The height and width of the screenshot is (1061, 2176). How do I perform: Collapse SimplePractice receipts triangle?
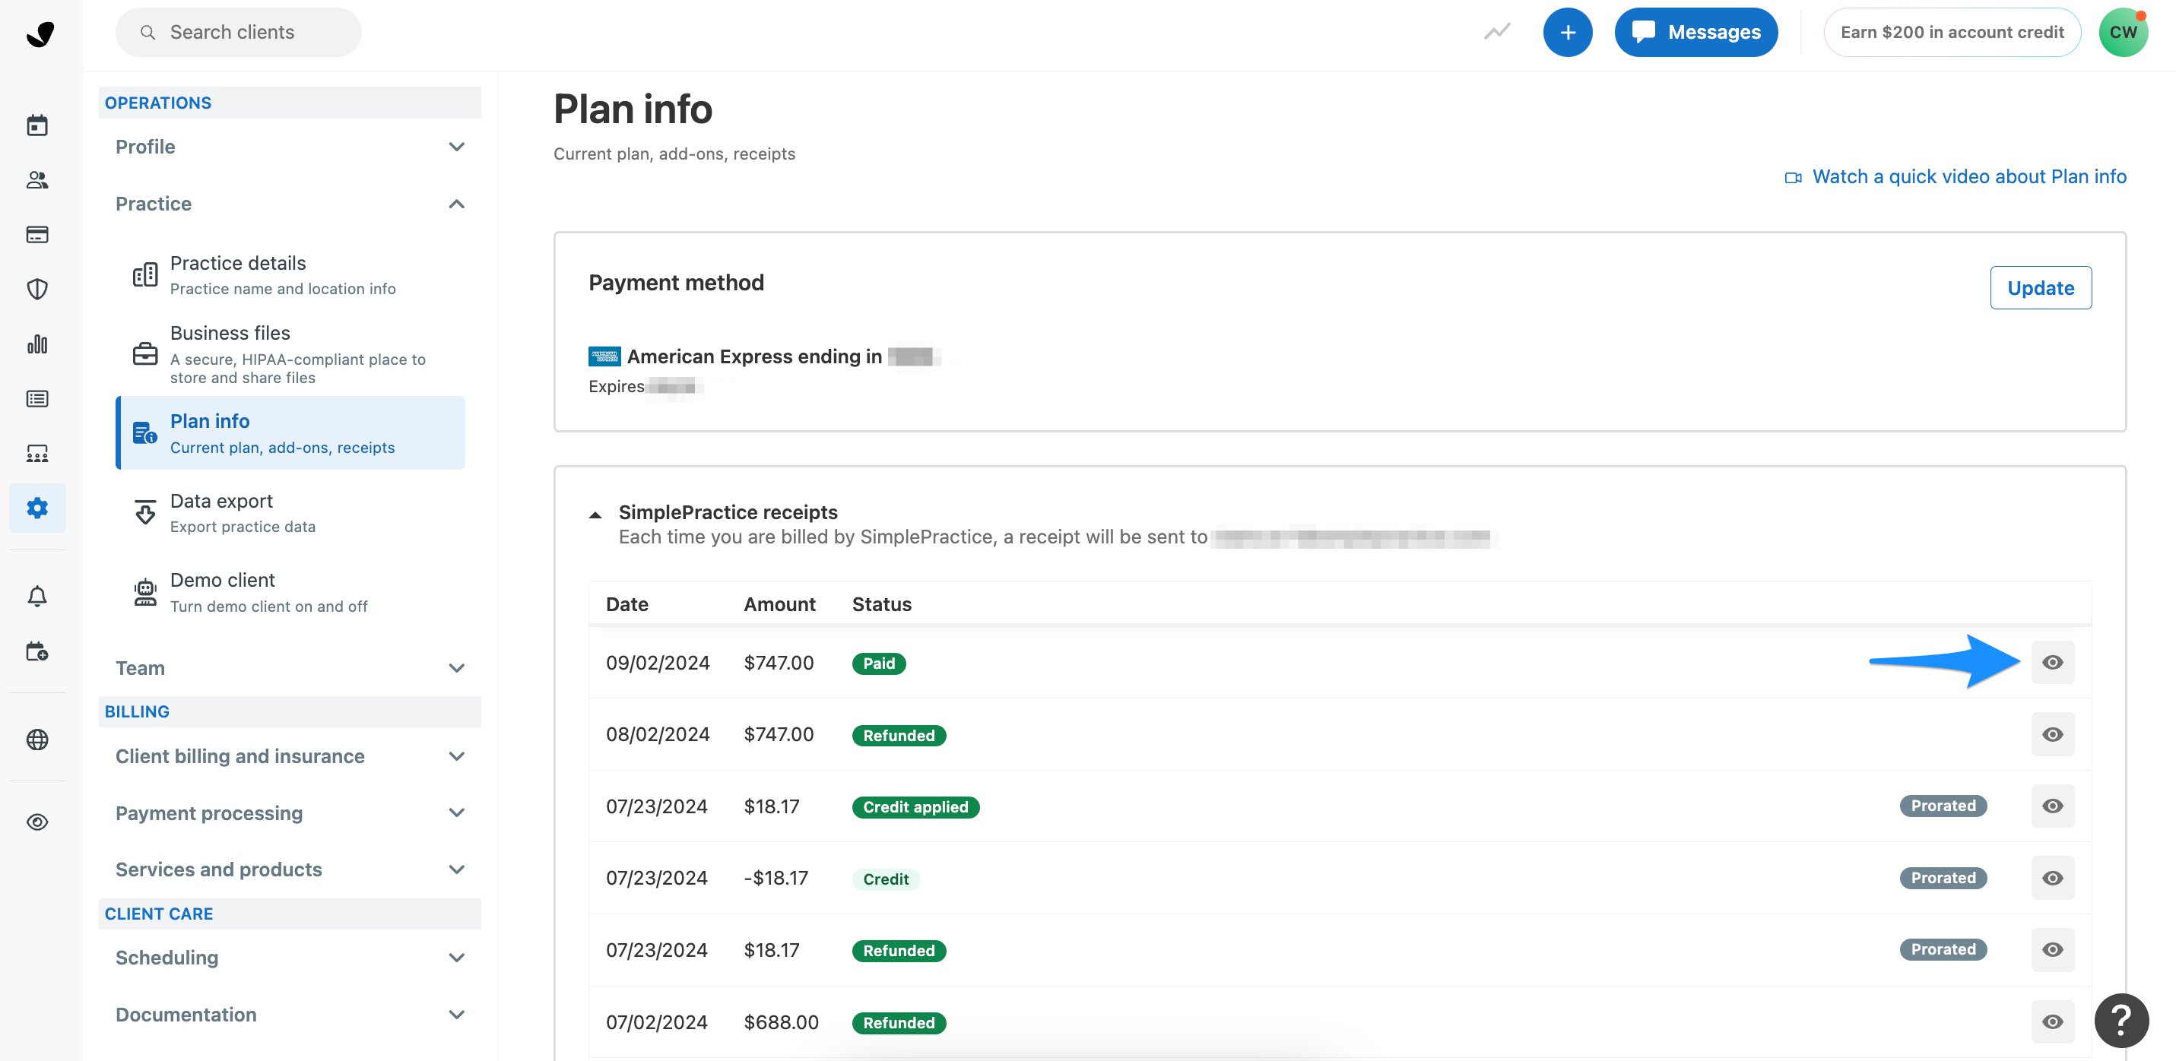click(595, 515)
